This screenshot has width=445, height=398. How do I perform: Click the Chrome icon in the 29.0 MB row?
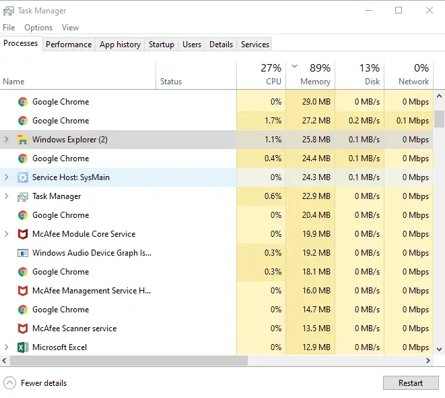(x=23, y=102)
